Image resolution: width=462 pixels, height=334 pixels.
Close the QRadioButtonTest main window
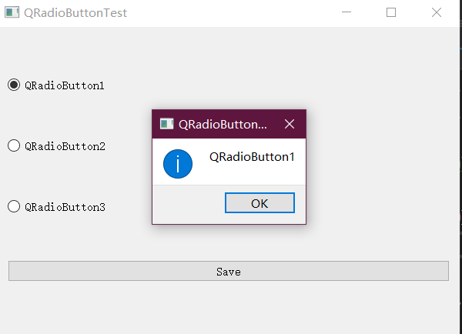click(x=437, y=13)
